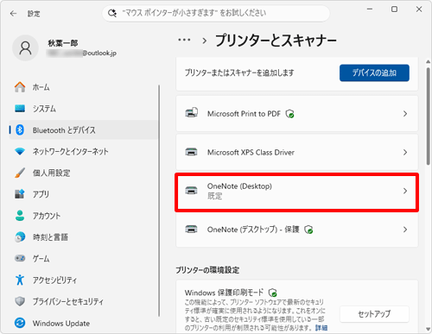The image size is (432, 334).
Task: Click the privacy and security shield icon
Action: click(x=20, y=301)
